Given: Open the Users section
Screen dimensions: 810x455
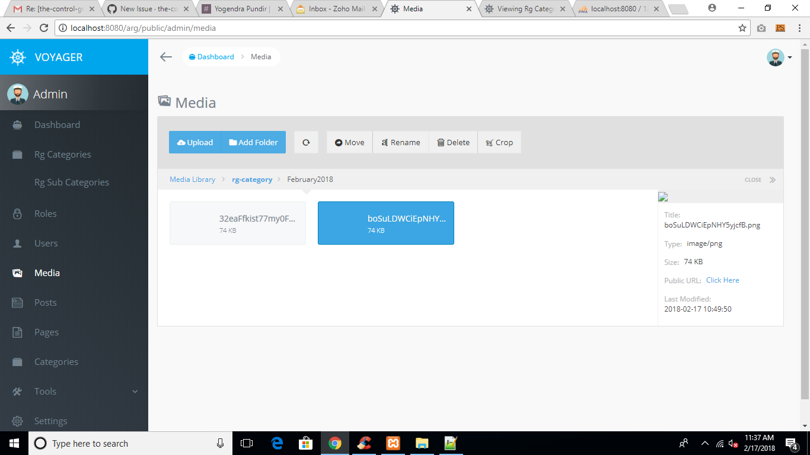Looking at the screenshot, I should 46,243.
